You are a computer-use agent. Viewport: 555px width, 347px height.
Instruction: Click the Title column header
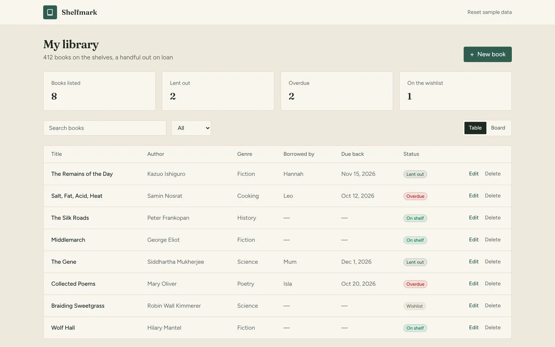pos(57,154)
